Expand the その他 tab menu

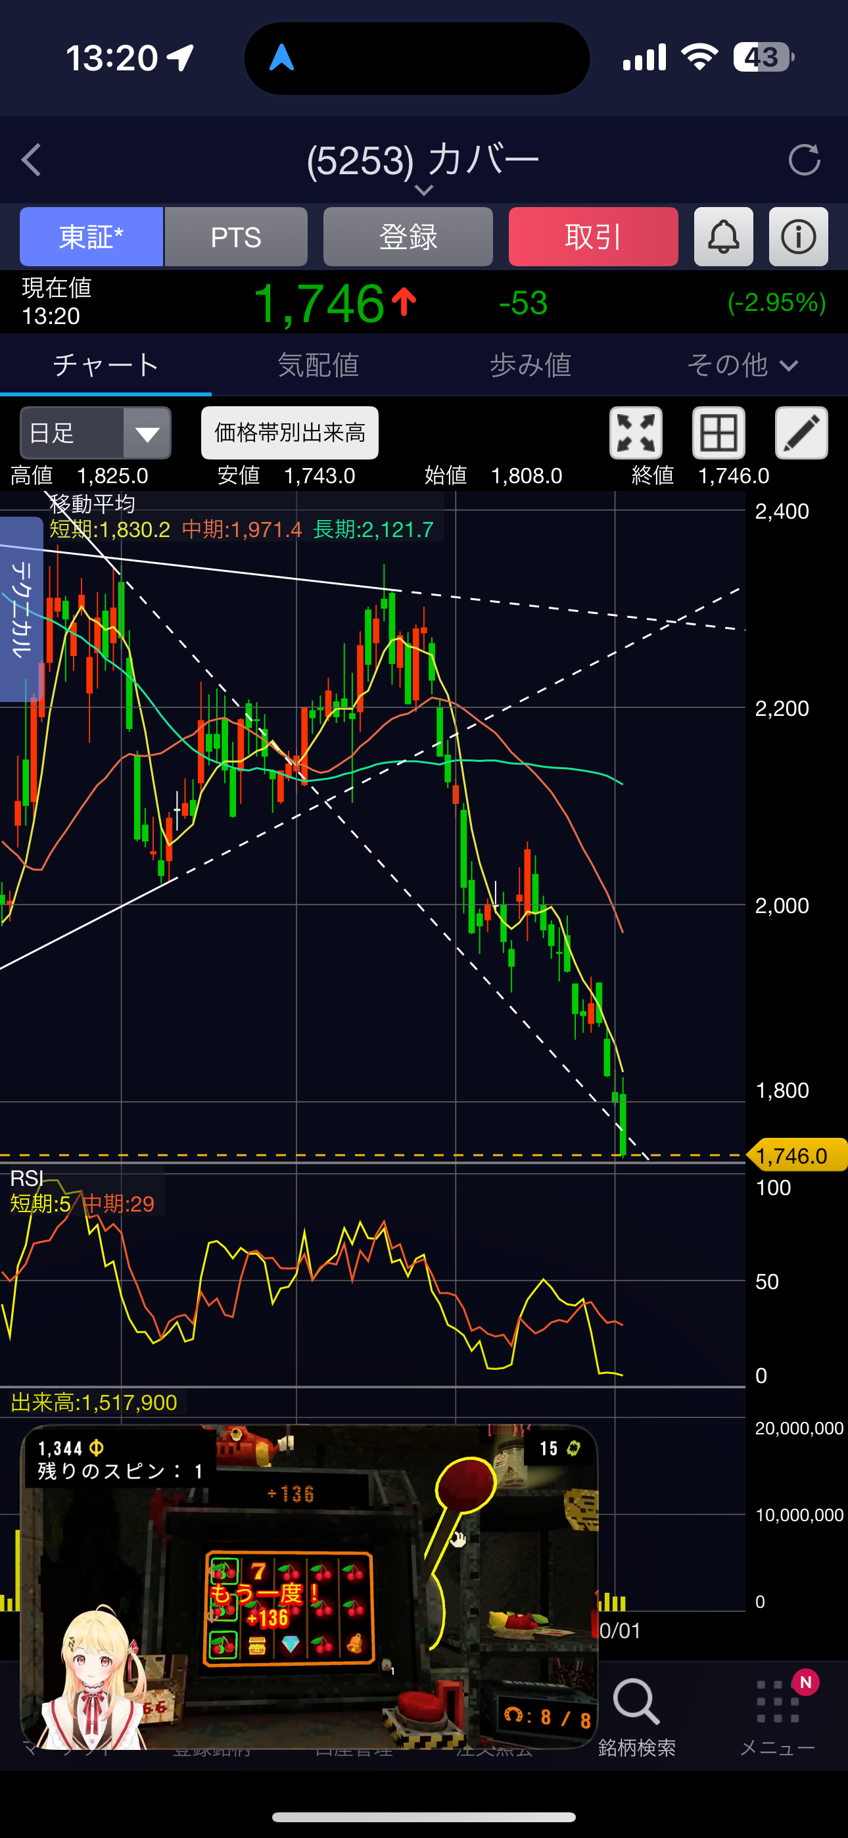coord(742,365)
